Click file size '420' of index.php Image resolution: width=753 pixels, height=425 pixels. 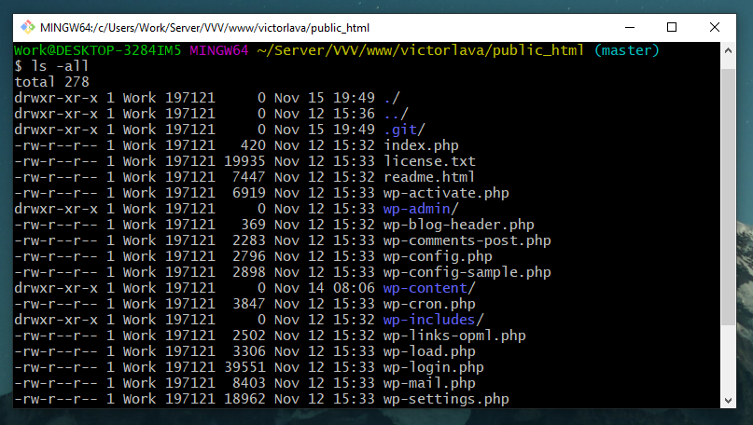(x=253, y=145)
